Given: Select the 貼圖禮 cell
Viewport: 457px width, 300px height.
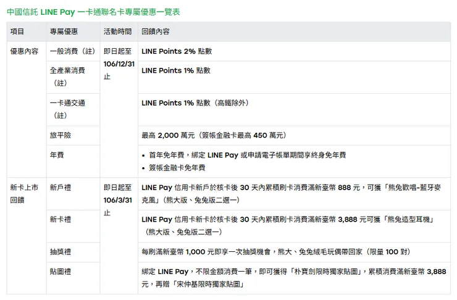Looking at the screenshot, I should click(73, 278).
